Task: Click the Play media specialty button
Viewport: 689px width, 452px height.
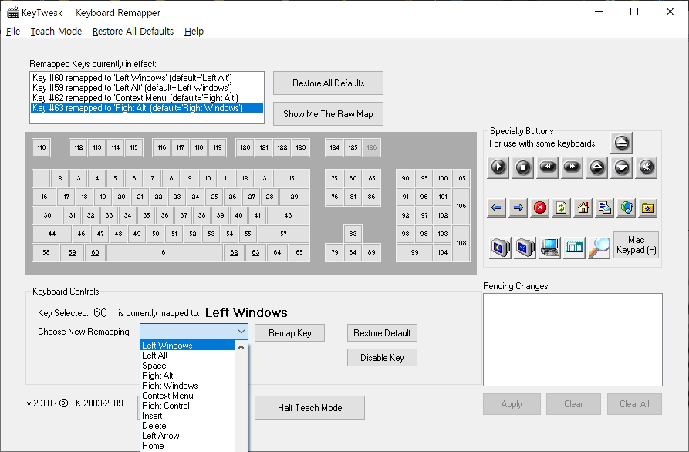Action: [x=498, y=167]
